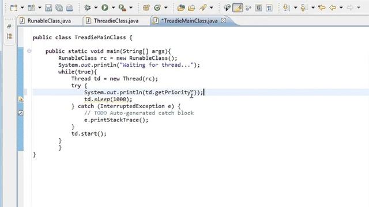Toggle the breadcrumb icon left of Mark Occurrences
This screenshot has height=207, width=369.
[x=227, y=7]
